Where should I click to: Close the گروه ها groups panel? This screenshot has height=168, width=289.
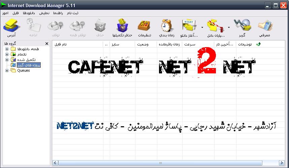pos(47,44)
